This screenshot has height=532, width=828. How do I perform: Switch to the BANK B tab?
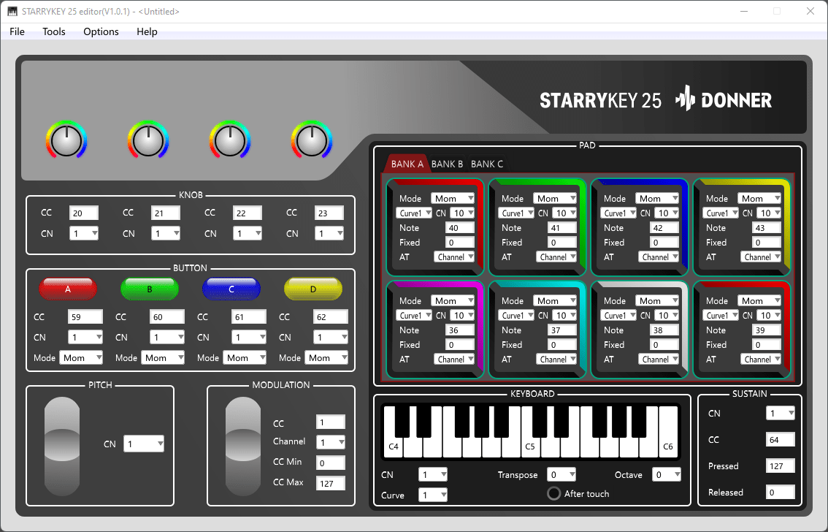[x=447, y=164]
